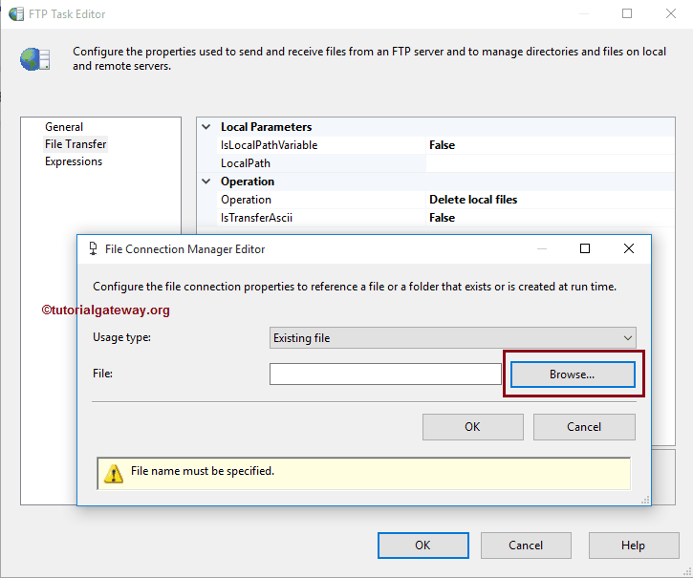This screenshot has height=578, width=693.
Task: Select the General page
Action: click(64, 127)
